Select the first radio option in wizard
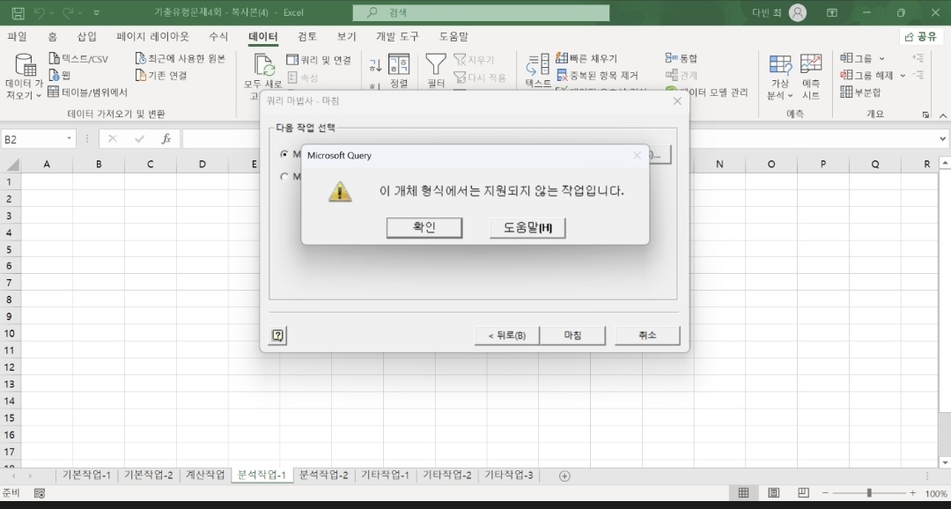Image resolution: width=951 pixels, height=509 pixels. tap(284, 154)
